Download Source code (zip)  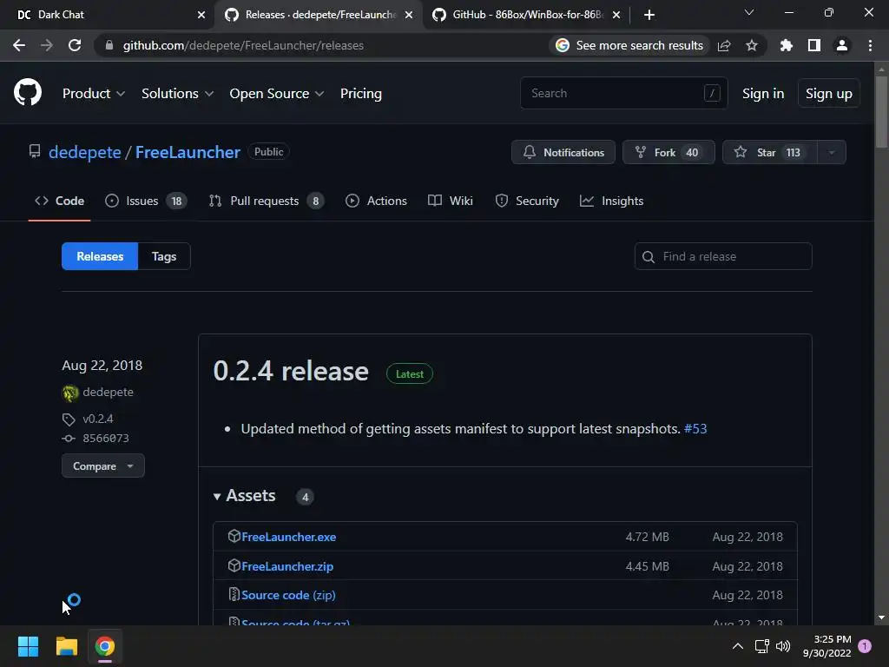pyautogui.click(x=288, y=595)
